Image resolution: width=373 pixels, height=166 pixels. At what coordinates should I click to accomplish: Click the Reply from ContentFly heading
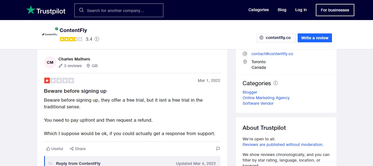pos(78,163)
